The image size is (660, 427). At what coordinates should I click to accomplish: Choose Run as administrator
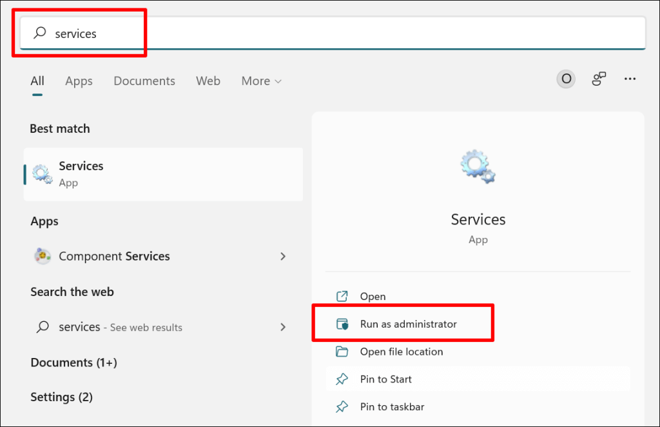tap(408, 324)
